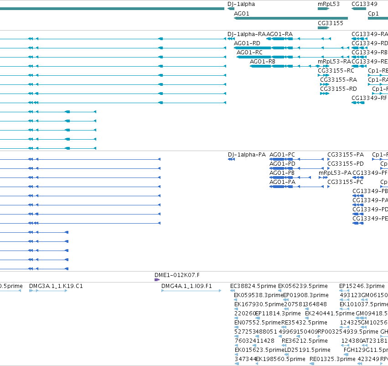The width and height of the screenshot is (388, 366).
Task: Click the CG33155-PC protein label
Action: (345, 182)
